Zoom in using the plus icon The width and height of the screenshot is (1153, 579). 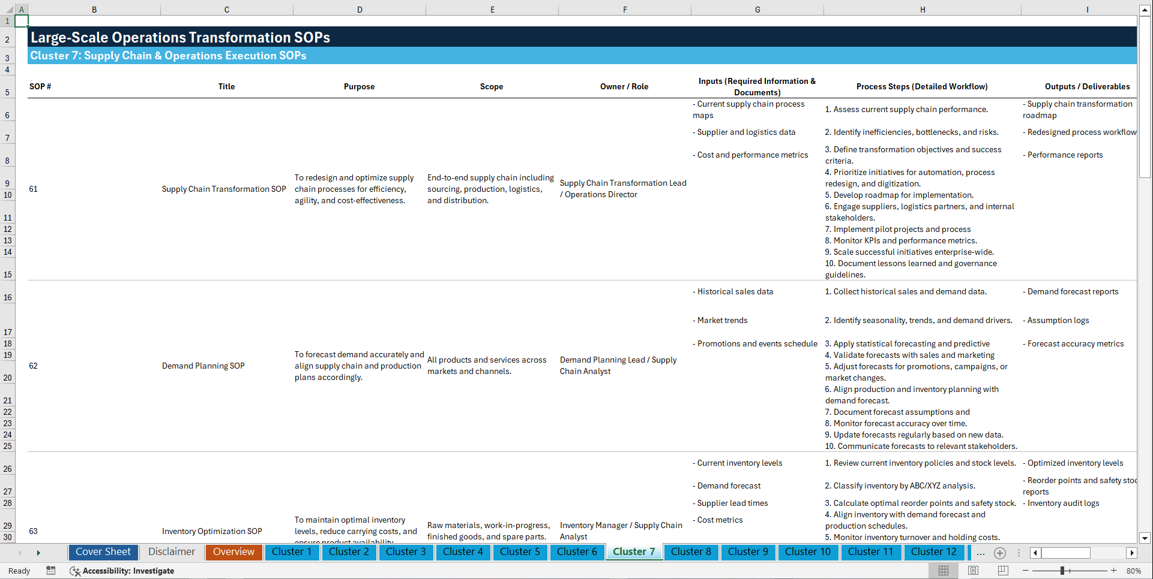[1114, 571]
